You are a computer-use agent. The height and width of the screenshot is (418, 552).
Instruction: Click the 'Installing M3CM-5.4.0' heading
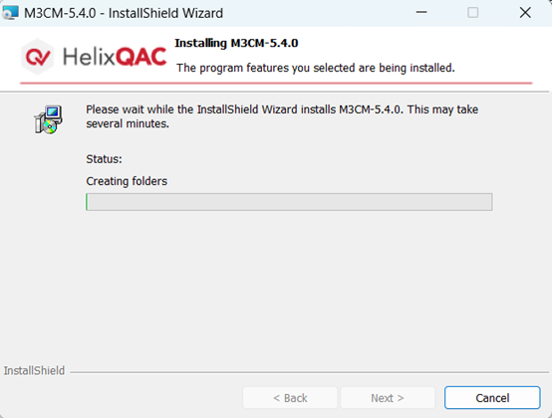point(236,43)
